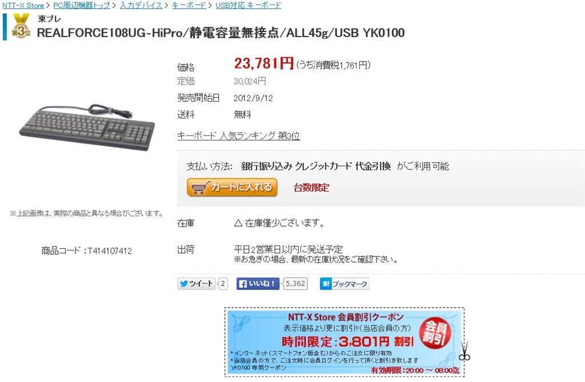Click the red 会員割引 round badge

tap(435, 333)
